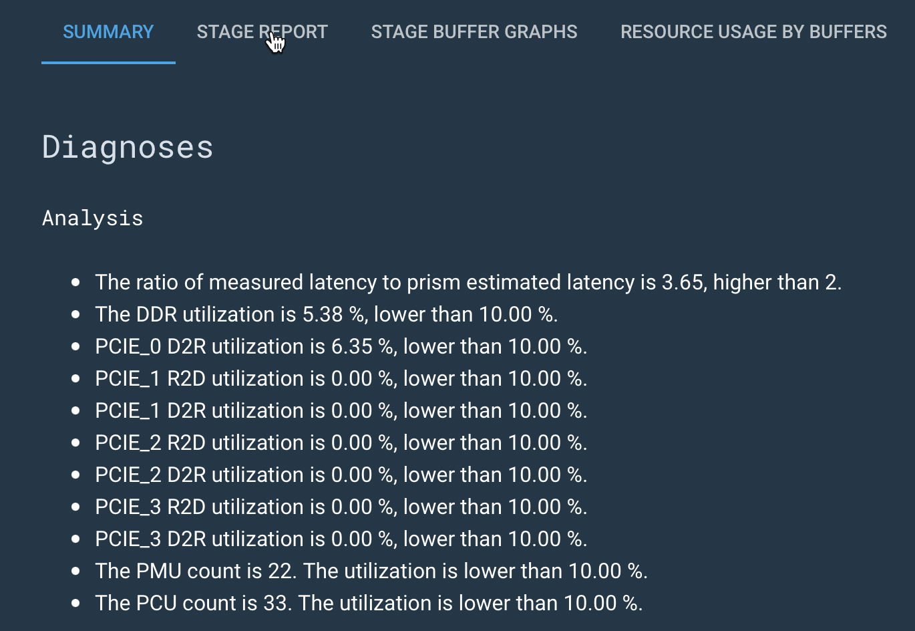Click bullet marker before the latency ratio line

point(75,283)
